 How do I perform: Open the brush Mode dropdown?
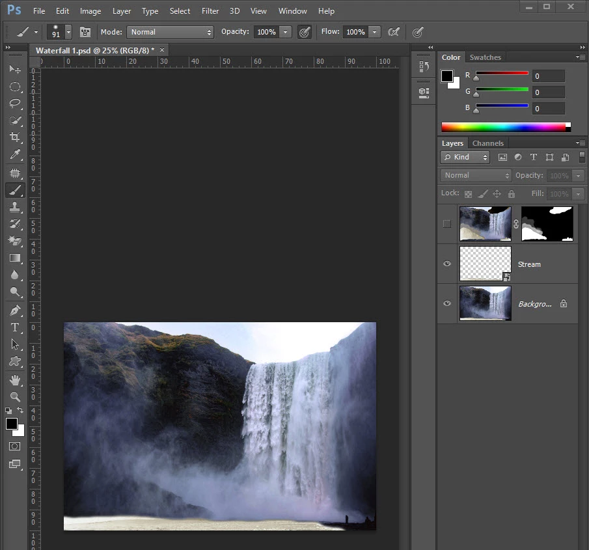(x=171, y=32)
